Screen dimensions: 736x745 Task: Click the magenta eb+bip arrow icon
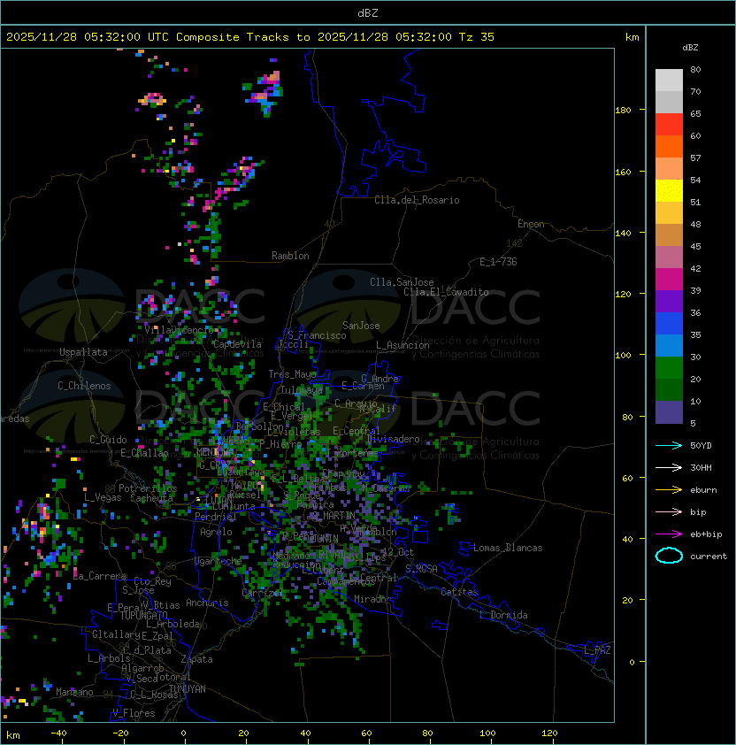coord(669,534)
